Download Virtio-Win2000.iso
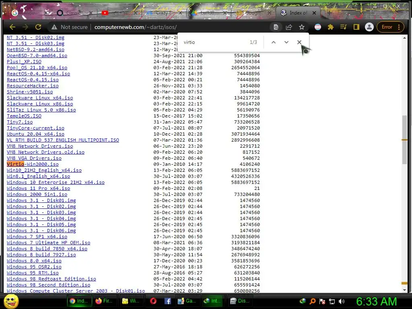 (x=33, y=164)
